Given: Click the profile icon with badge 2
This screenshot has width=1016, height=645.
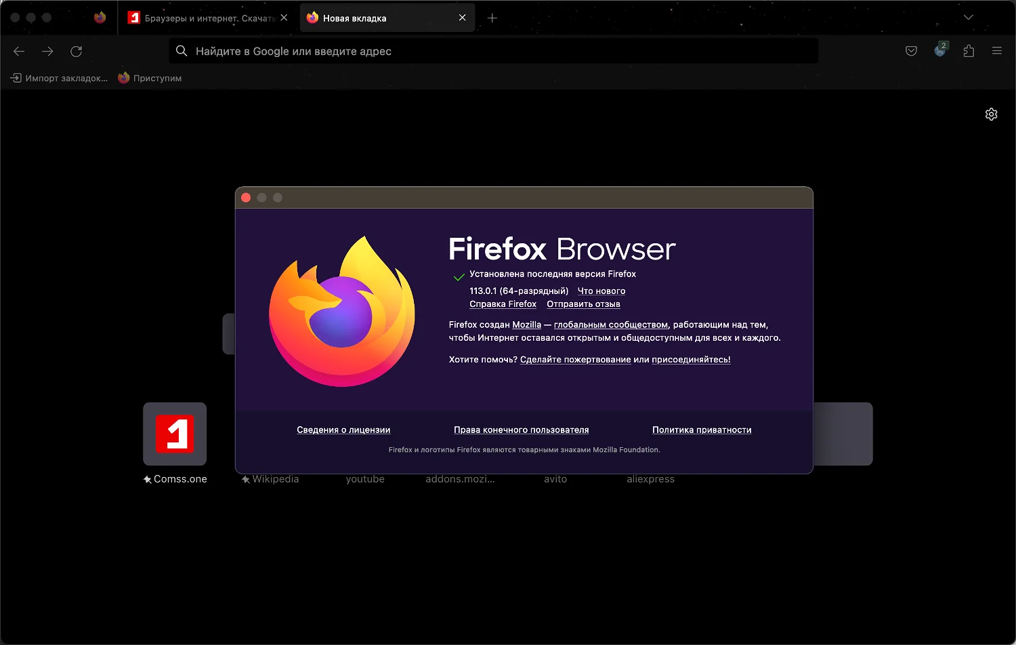Looking at the screenshot, I should pos(939,51).
